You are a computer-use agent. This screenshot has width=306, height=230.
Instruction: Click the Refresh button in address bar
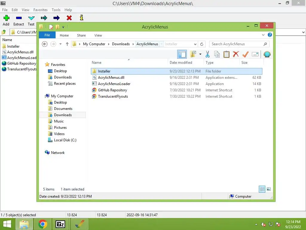[202, 44]
